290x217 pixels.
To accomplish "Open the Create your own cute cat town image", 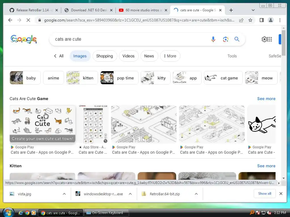I will [x=42, y=124].
